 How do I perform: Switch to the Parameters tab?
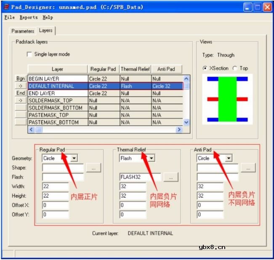tap(23, 31)
